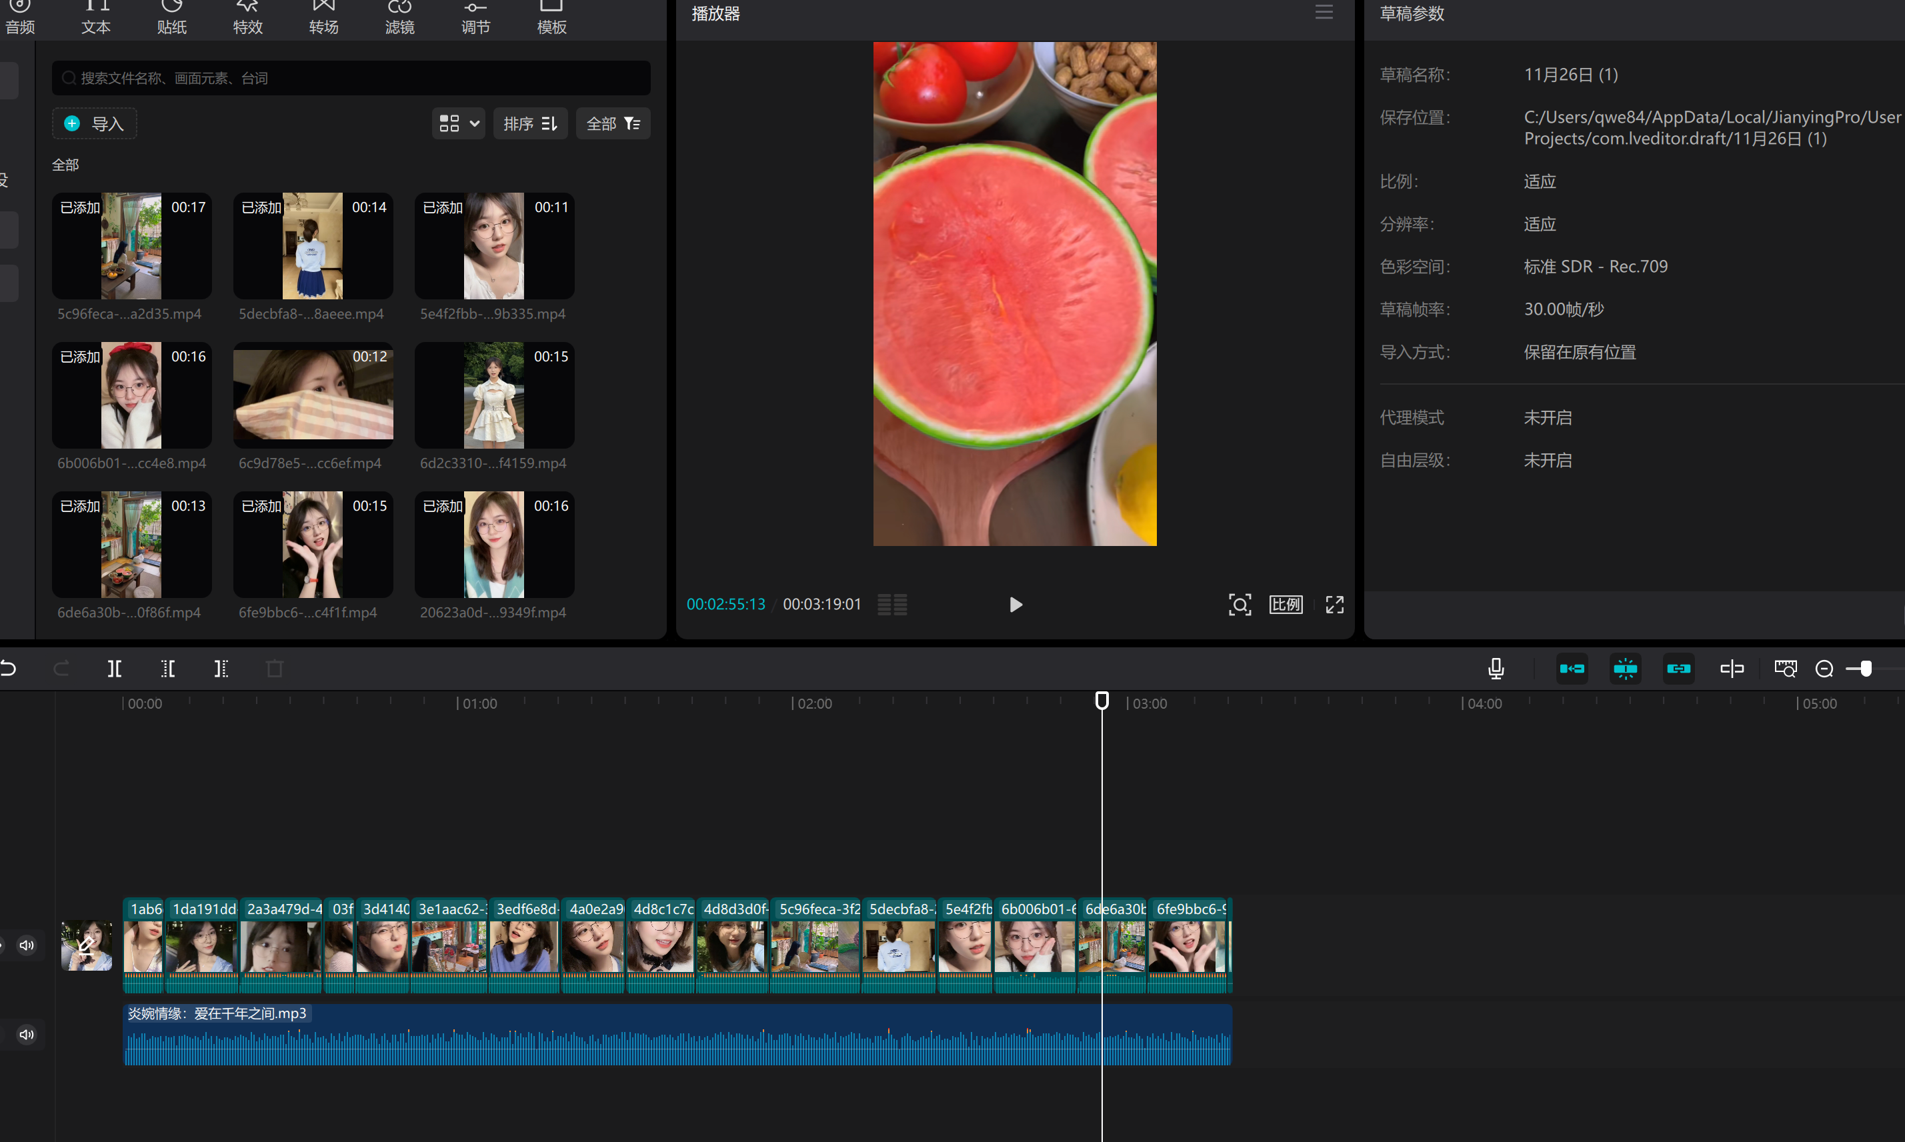Select the 2a3a479d timeline clip
This screenshot has width=1905, height=1142.
(281, 946)
